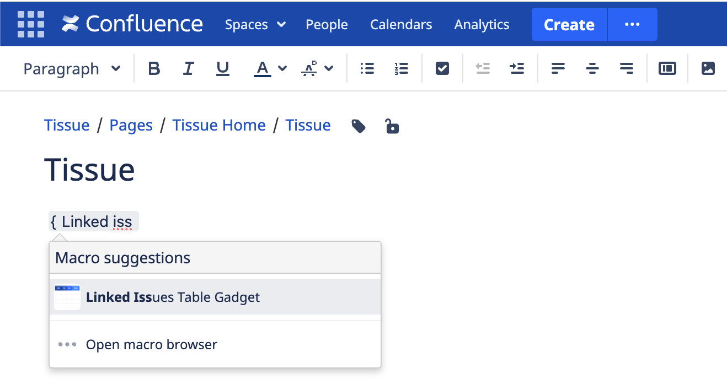Insert a task list checkbox
The image size is (727, 390).
[442, 69]
